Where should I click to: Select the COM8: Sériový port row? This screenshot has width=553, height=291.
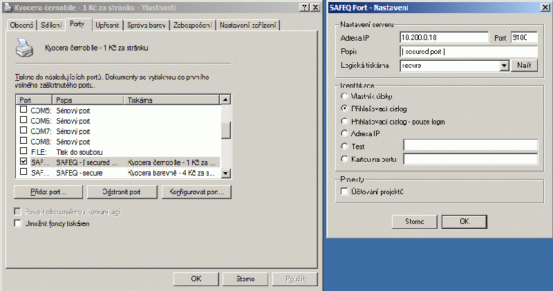[118, 142]
